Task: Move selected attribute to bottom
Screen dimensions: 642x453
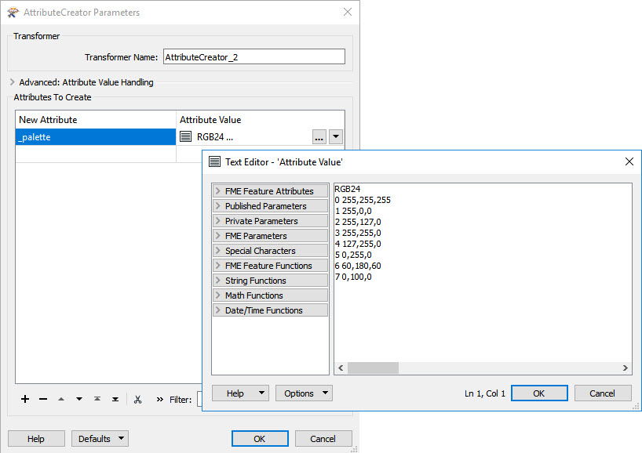Action: [x=115, y=399]
